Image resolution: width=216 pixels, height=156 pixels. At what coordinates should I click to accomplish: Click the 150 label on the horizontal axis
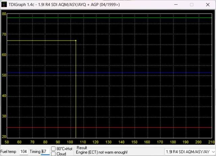point(134,142)
